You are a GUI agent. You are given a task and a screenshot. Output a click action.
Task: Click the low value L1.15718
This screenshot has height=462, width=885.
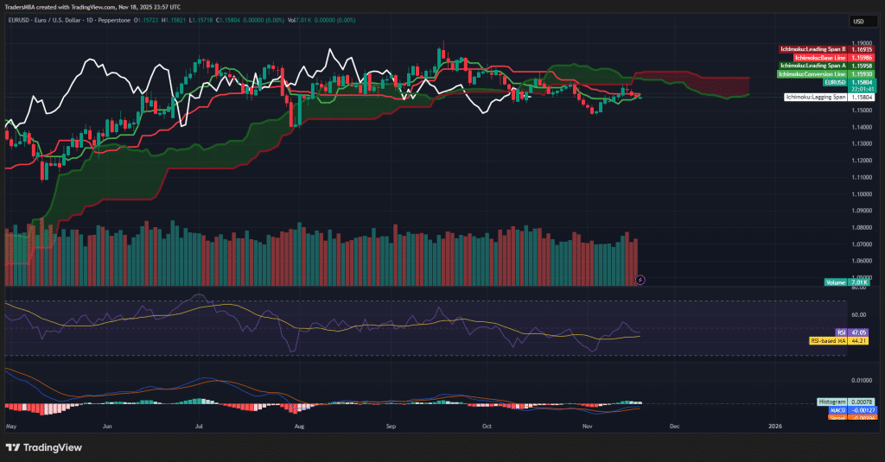201,21
